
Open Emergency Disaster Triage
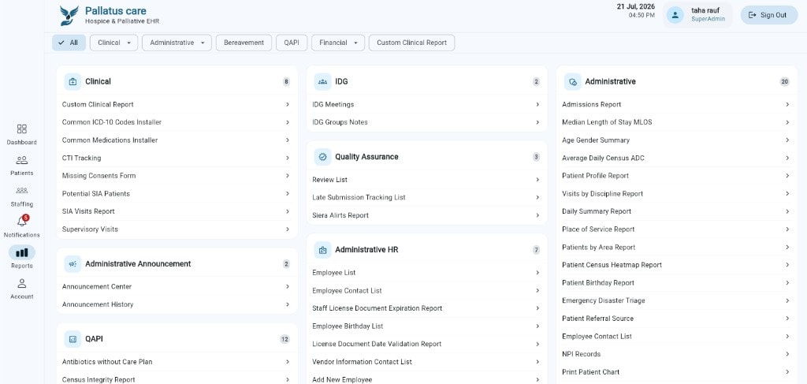tap(677, 300)
